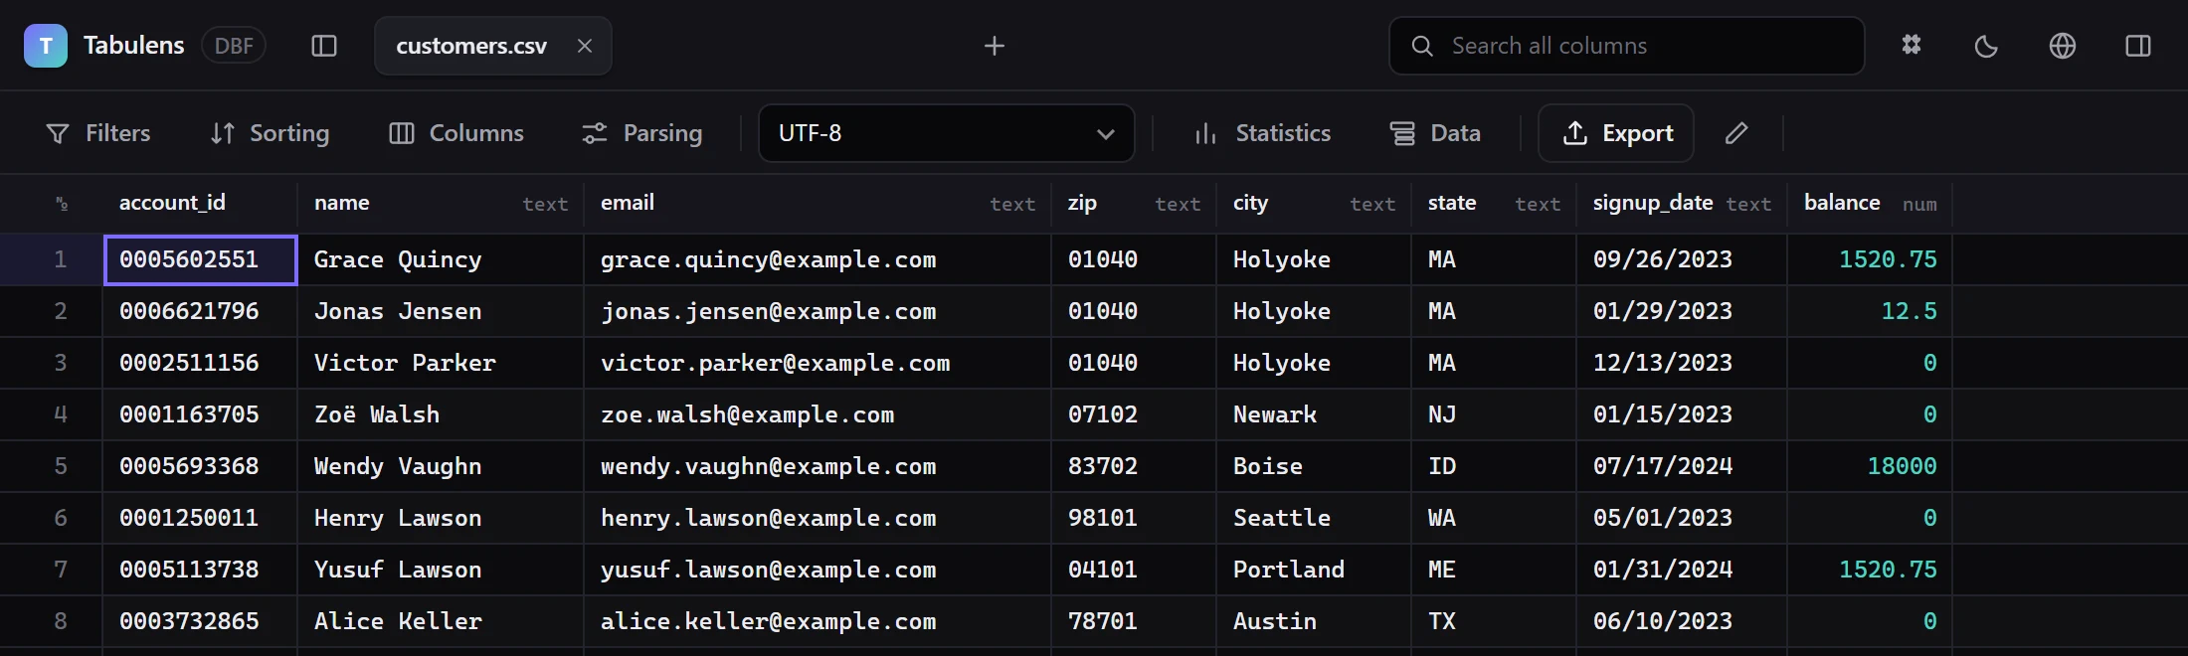
Task: Click the search magnifier icon
Action: click(1422, 46)
